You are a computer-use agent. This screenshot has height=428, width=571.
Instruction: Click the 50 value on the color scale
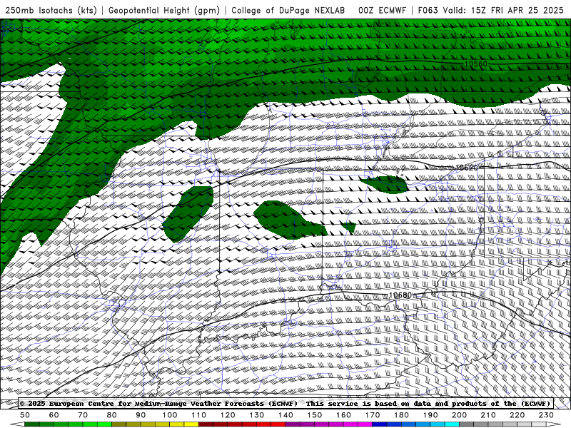coord(25,415)
